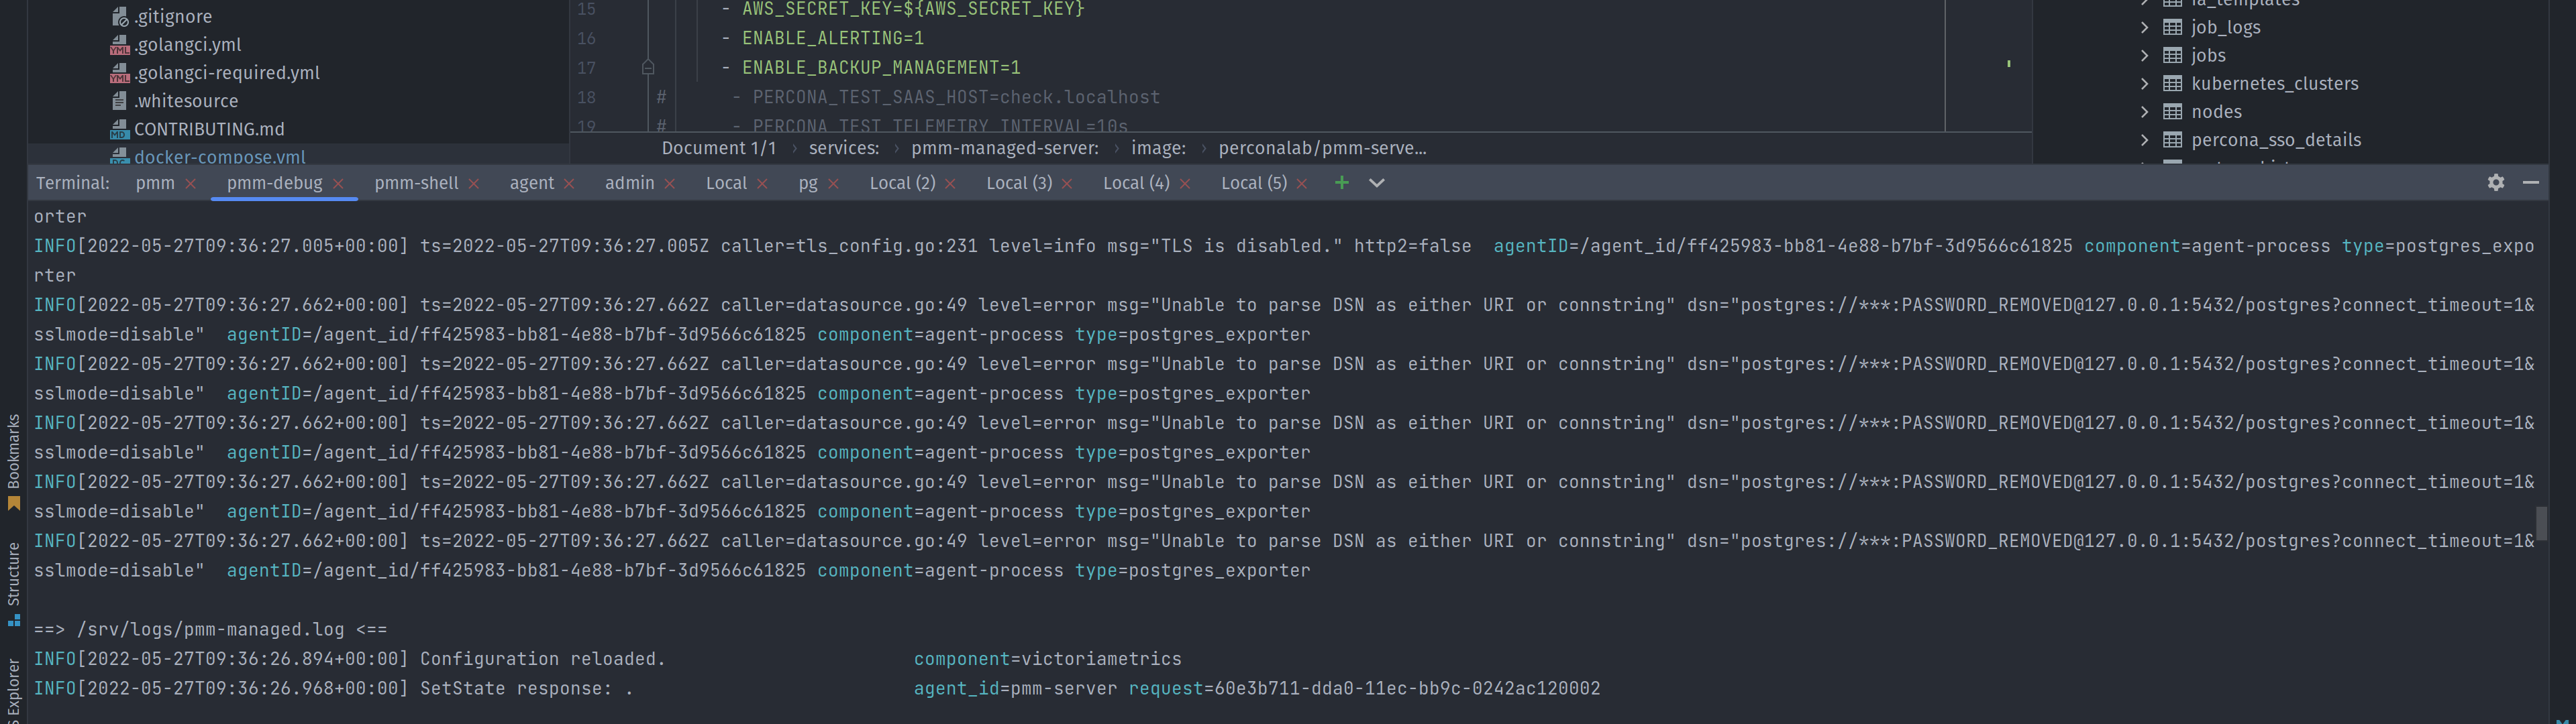Expand the job_logs table node
Screen dimensions: 2576x724
2144,27
